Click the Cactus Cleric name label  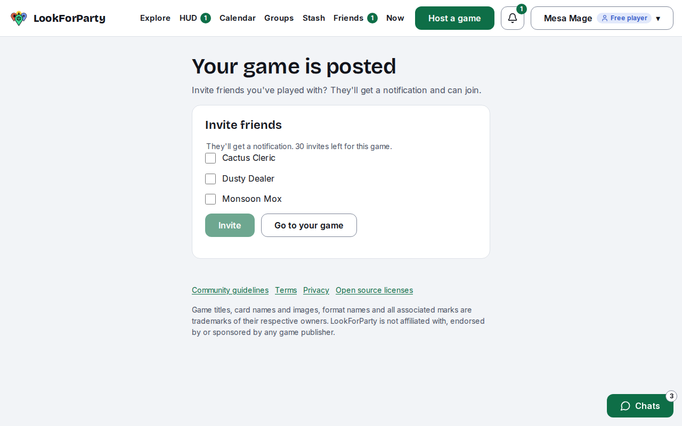click(x=249, y=158)
